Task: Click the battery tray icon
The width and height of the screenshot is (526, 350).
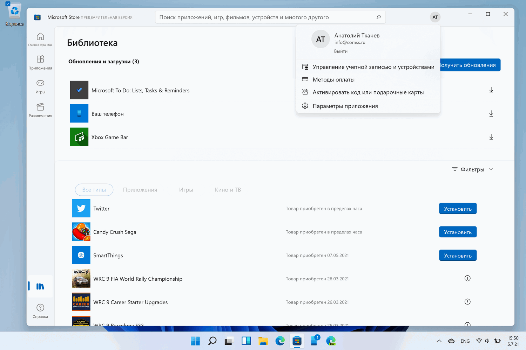Action: [497, 341]
